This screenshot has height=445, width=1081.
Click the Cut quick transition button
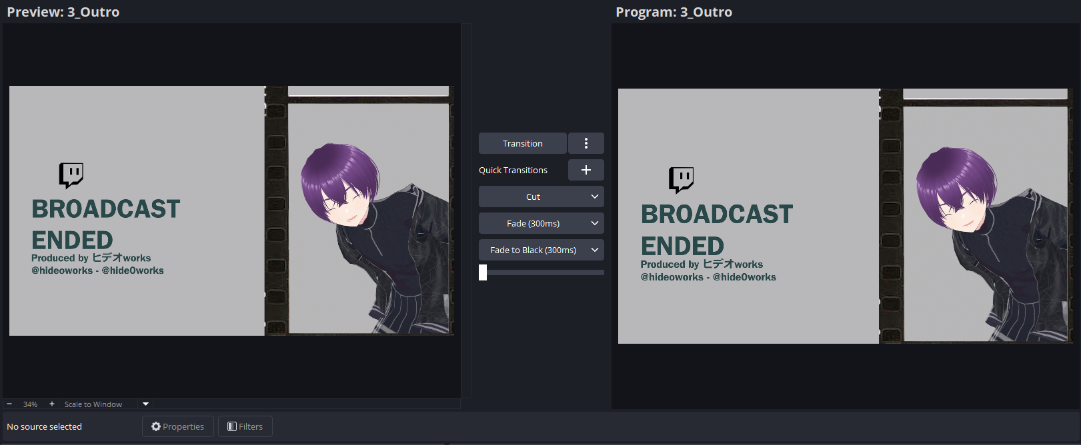(x=533, y=197)
